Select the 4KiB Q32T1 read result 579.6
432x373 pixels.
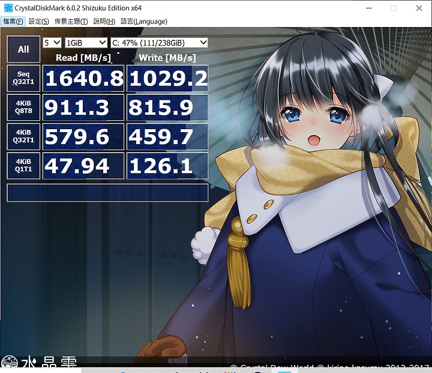[83, 136]
